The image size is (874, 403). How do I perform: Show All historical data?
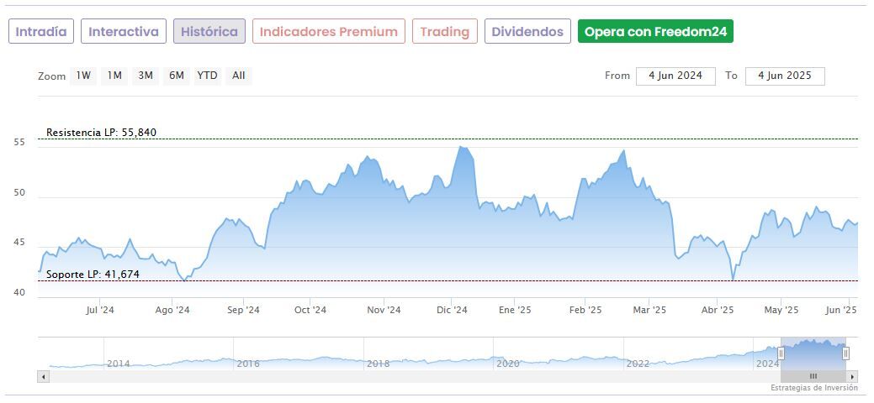tap(239, 76)
